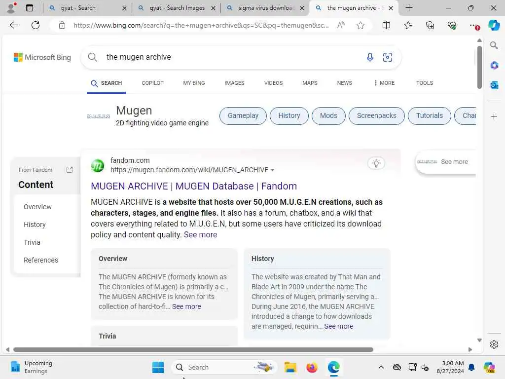
Task: Click See more in History card
Action: (x=338, y=326)
